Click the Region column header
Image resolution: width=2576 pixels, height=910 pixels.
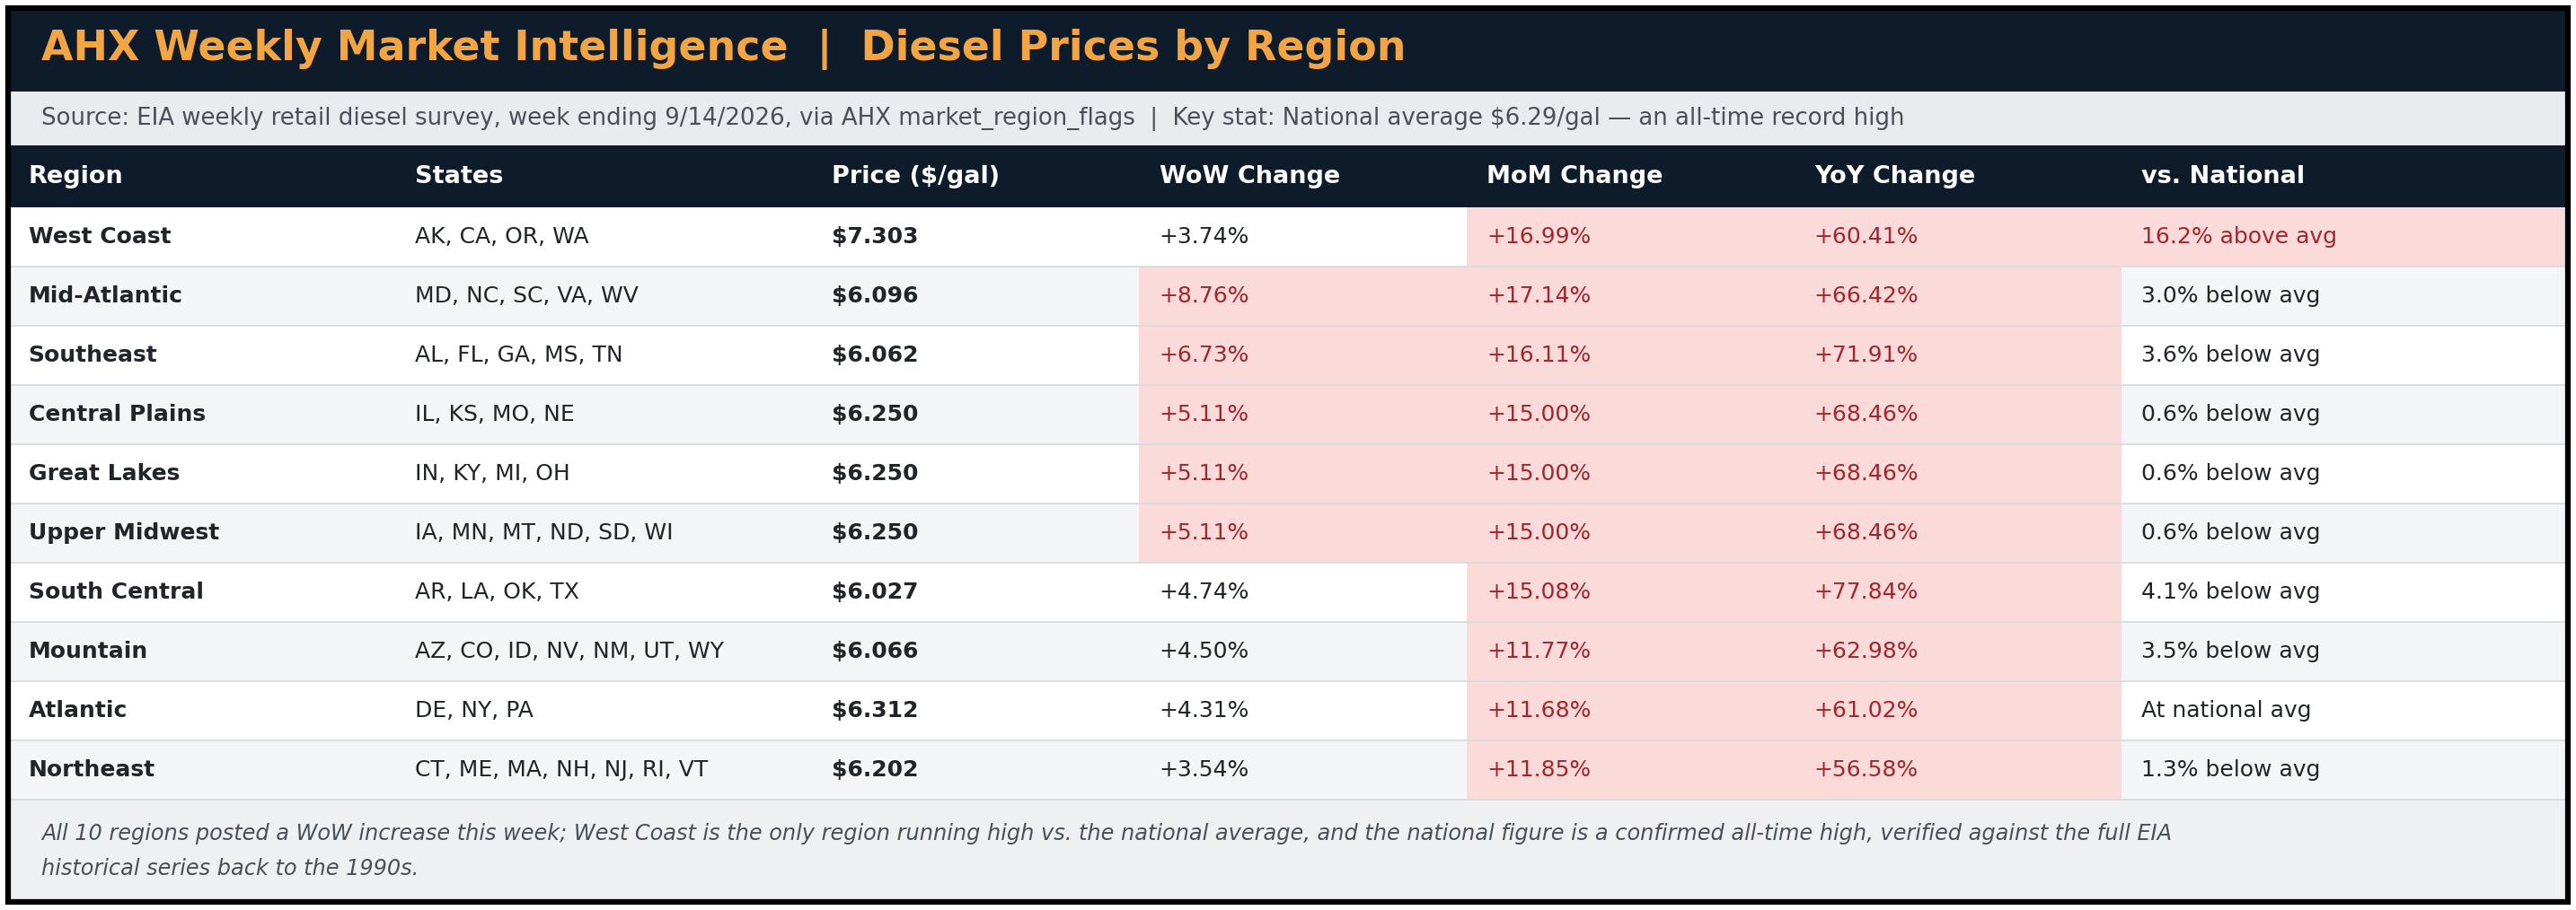coord(75,176)
